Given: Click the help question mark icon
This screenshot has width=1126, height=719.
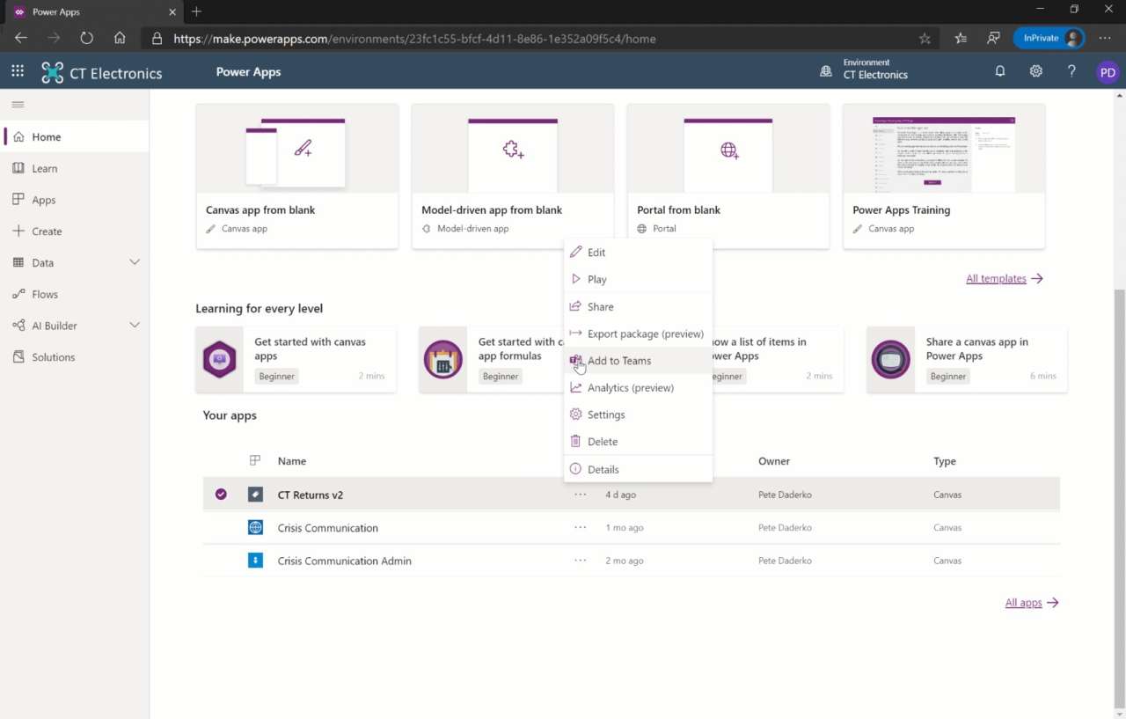Looking at the screenshot, I should click(1071, 72).
